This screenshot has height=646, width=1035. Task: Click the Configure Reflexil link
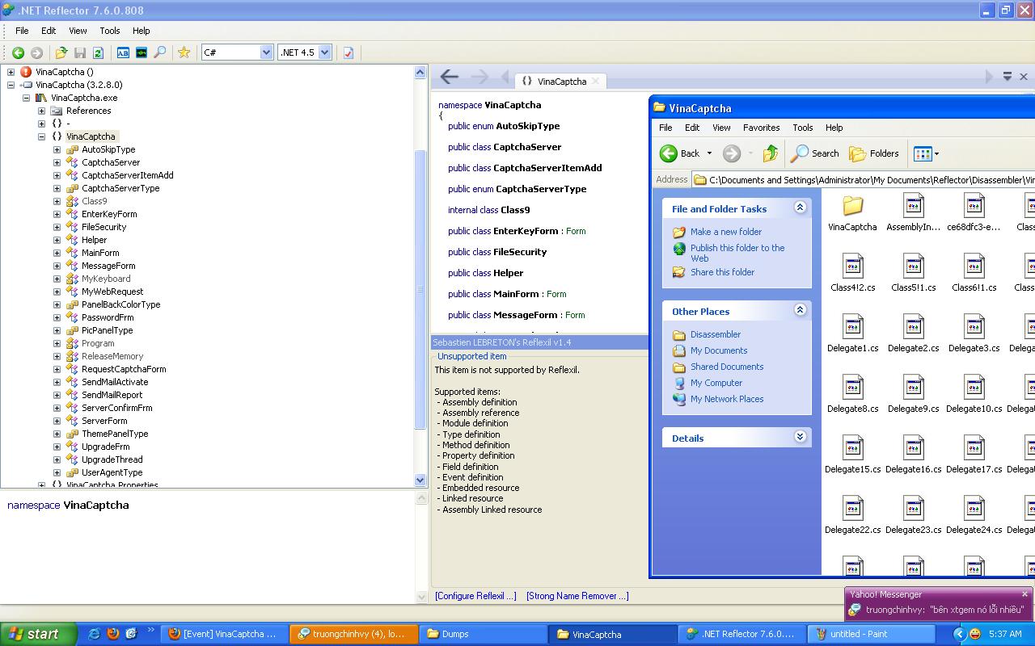point(475,596)
